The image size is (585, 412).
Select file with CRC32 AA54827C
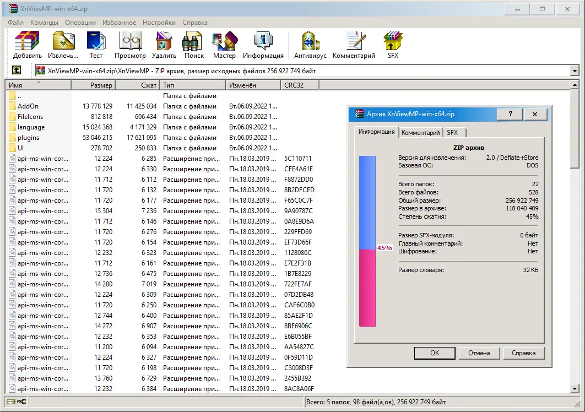160,346
